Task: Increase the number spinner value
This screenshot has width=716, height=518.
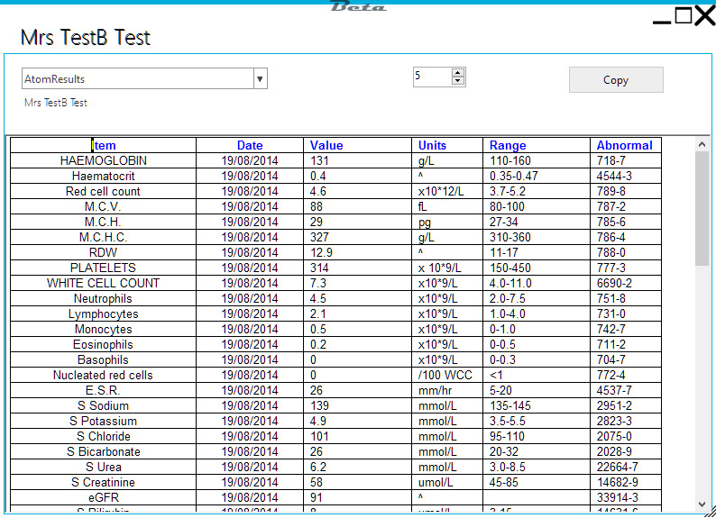Action: pos(457,72)
